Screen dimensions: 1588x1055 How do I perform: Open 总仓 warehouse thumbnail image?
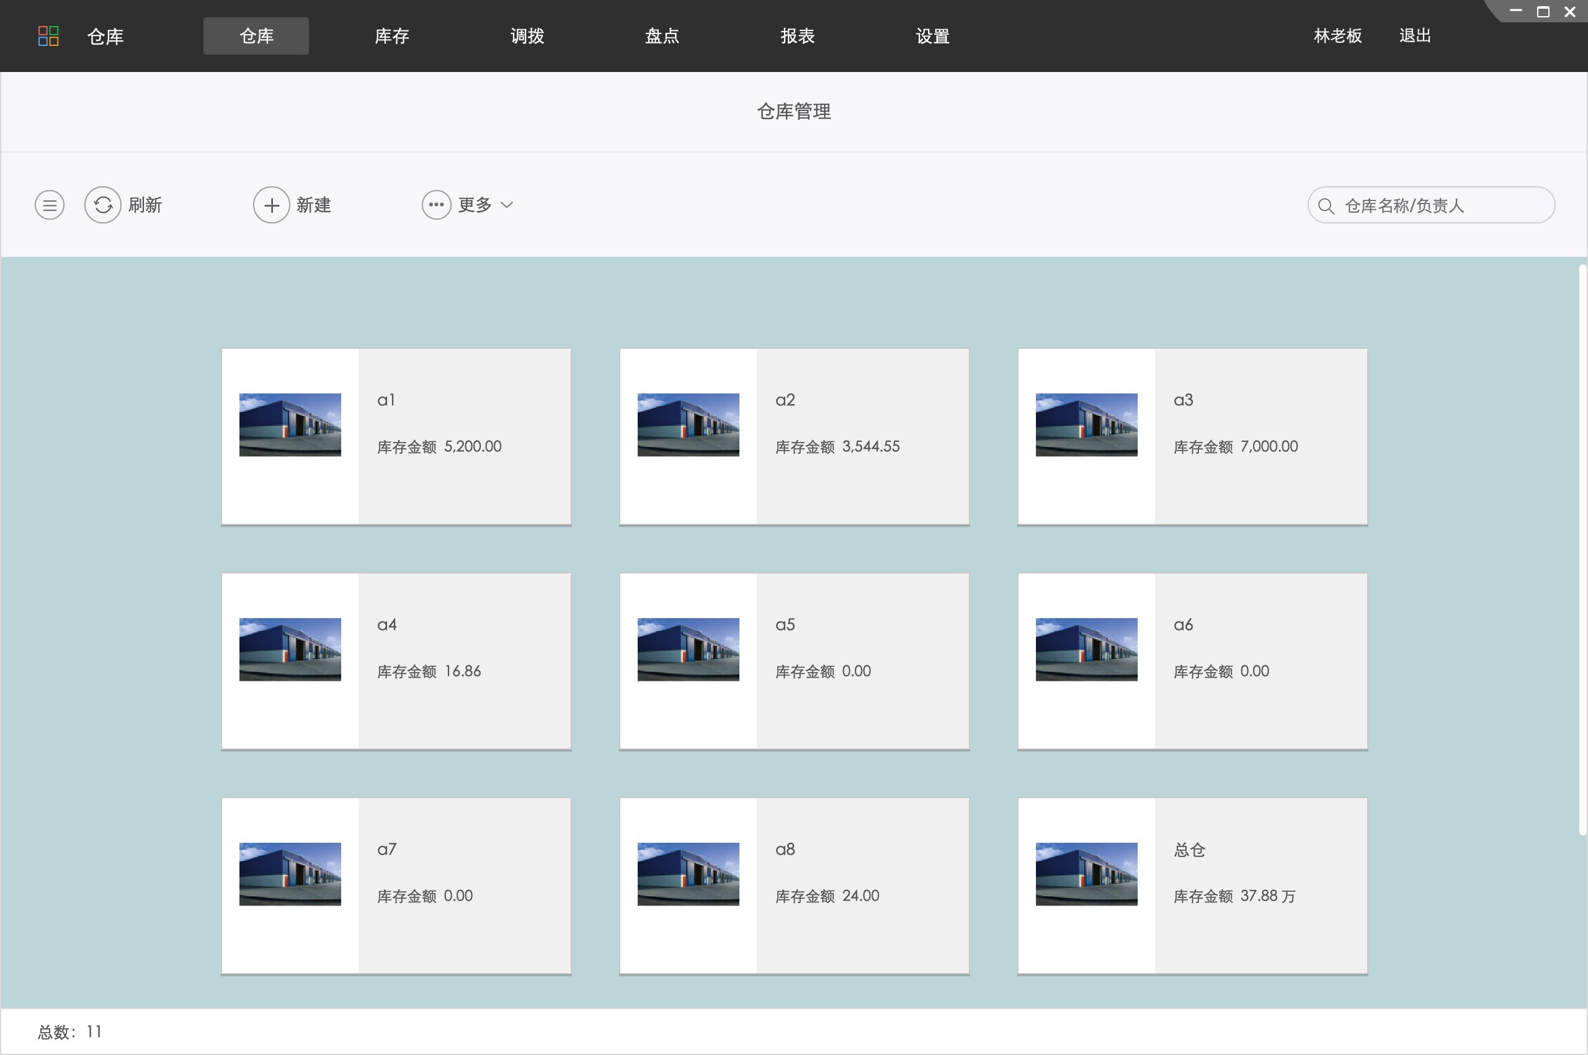[1086, 874]
